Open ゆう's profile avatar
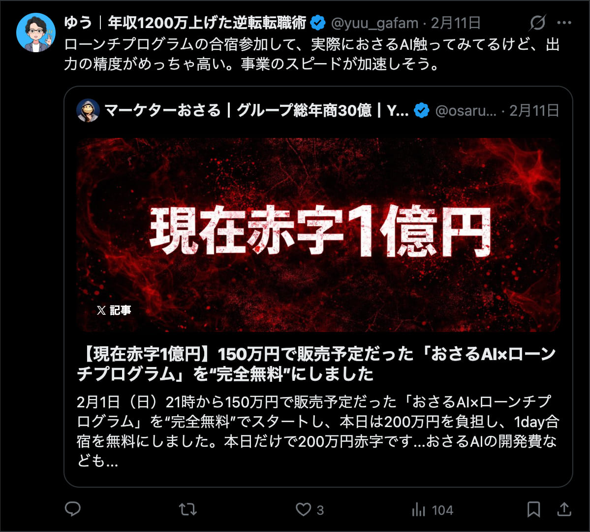 point(36,33)
